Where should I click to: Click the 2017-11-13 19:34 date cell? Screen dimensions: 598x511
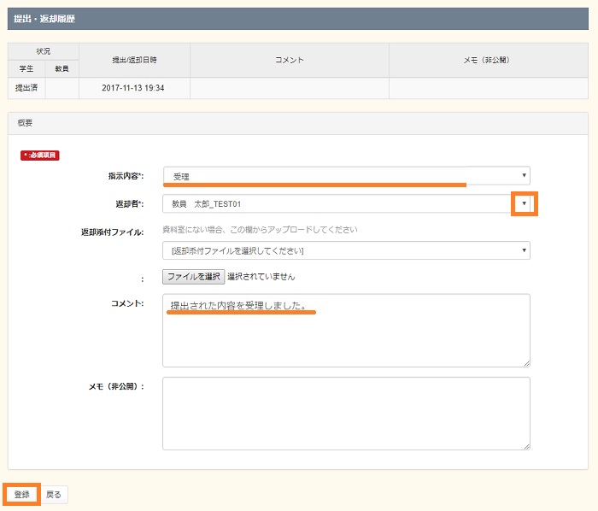(133, 87)
